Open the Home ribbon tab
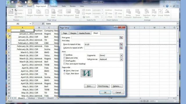 (x=21, y=6)
